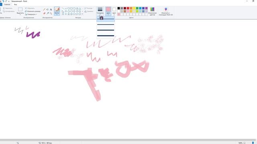Click the Вырезать cut button
The width and height of the screenshot is (257, 144).
point(8,8)
